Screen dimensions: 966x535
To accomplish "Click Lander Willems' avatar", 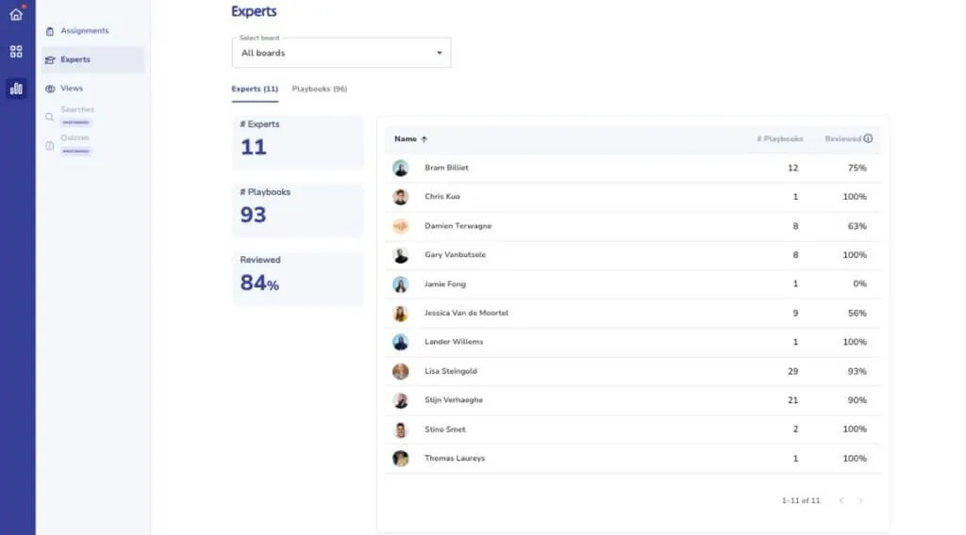I will point(400,342).
